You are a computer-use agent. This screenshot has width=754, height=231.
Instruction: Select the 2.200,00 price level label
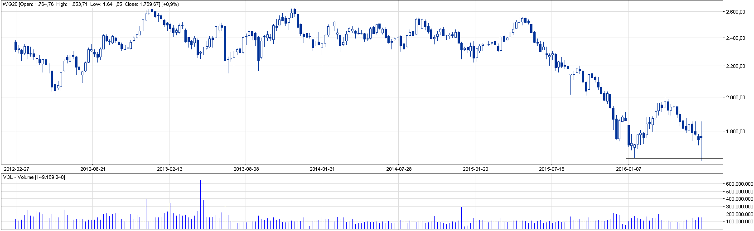736,67
